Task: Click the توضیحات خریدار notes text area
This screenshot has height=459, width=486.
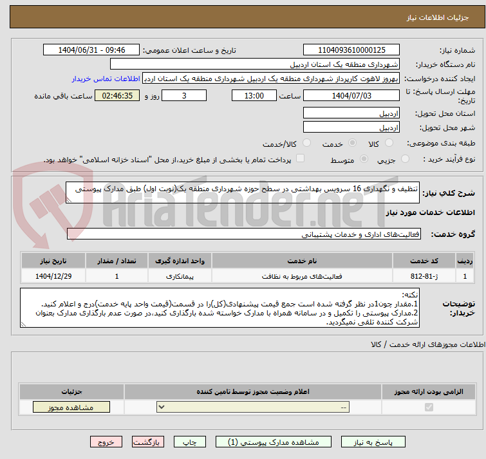Action: 220,308
